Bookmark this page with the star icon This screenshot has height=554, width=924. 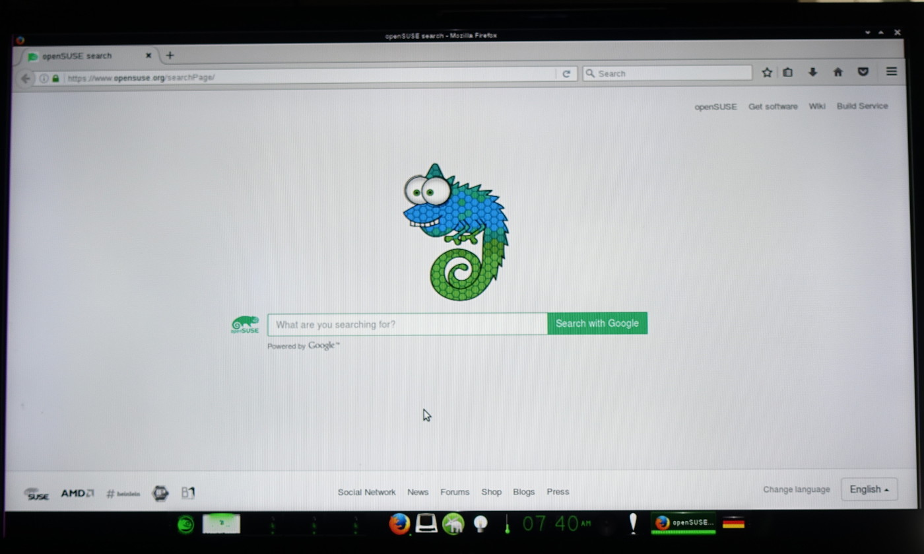[767, 73]
